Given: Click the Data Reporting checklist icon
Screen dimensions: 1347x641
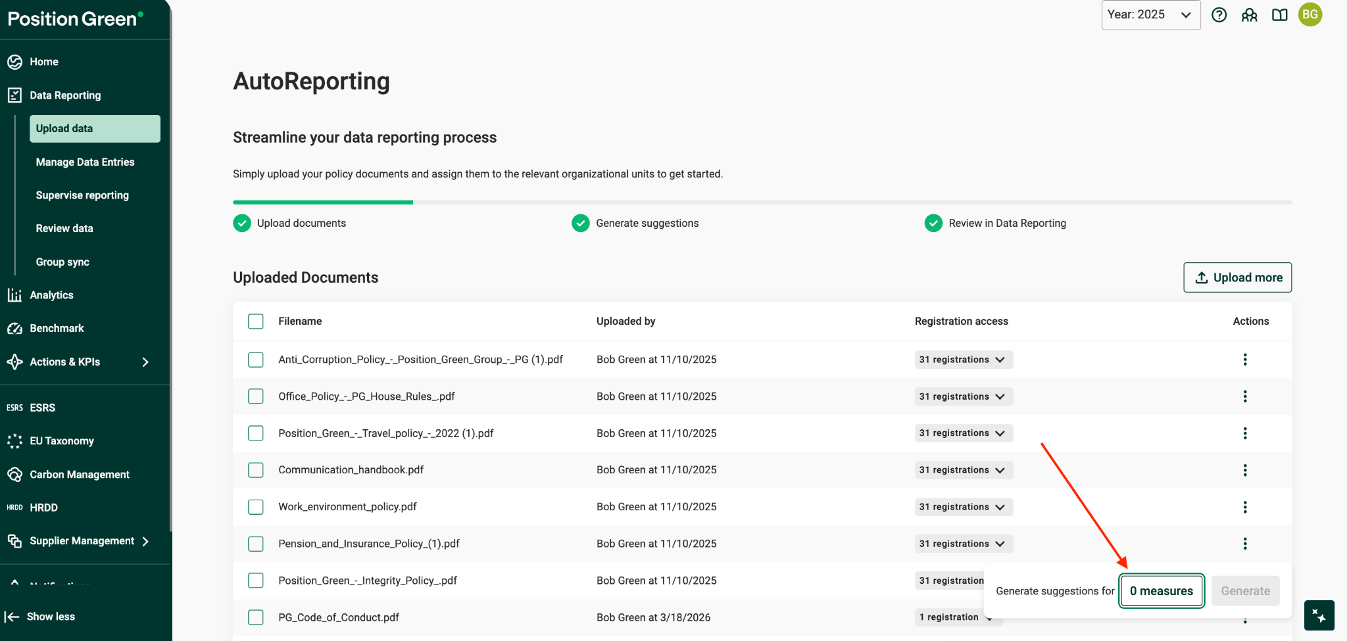Looking at the screenshot, I should [x=14, y=95].
